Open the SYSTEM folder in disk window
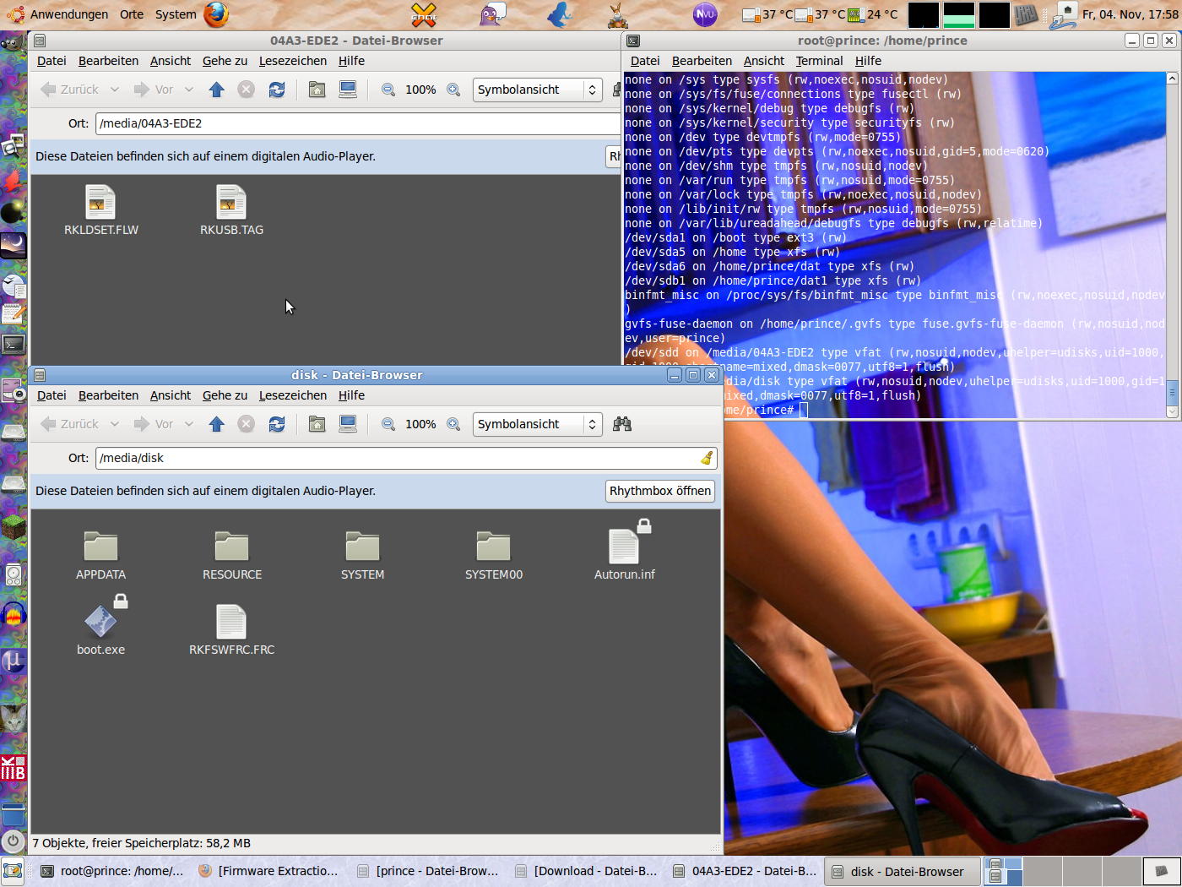The height and width of the screenshot is (887, 1182). [x=362, y=556]
